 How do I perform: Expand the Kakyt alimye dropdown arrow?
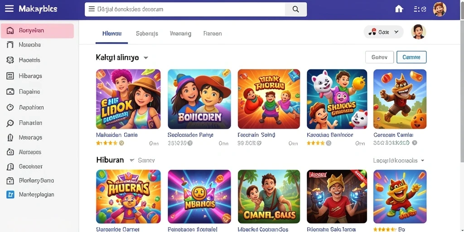(x=145, y=58)
